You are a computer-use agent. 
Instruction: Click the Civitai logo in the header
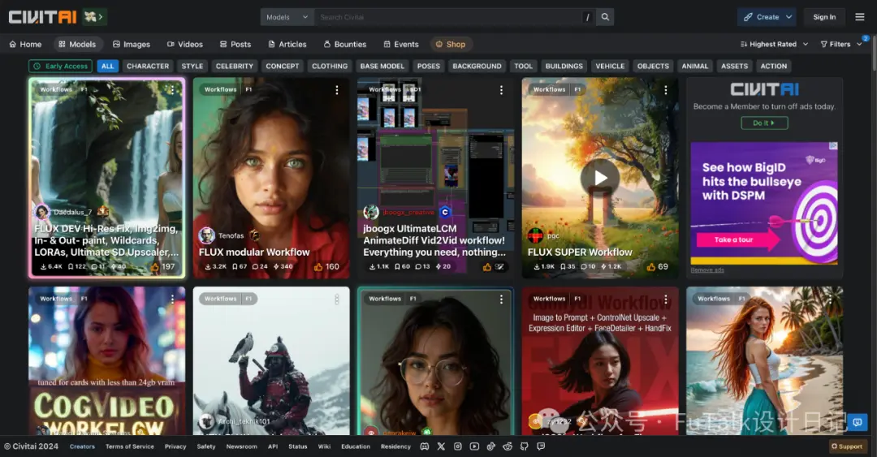click(x=42, y=17)
